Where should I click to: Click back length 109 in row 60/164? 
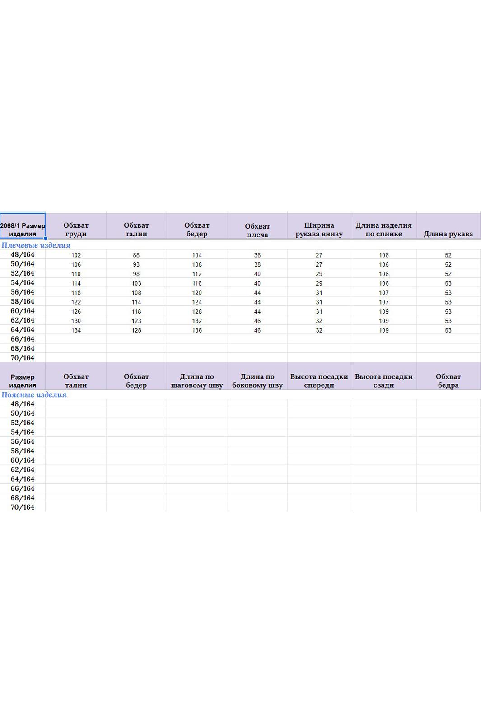pyautogui.click(x=384, y=312)
